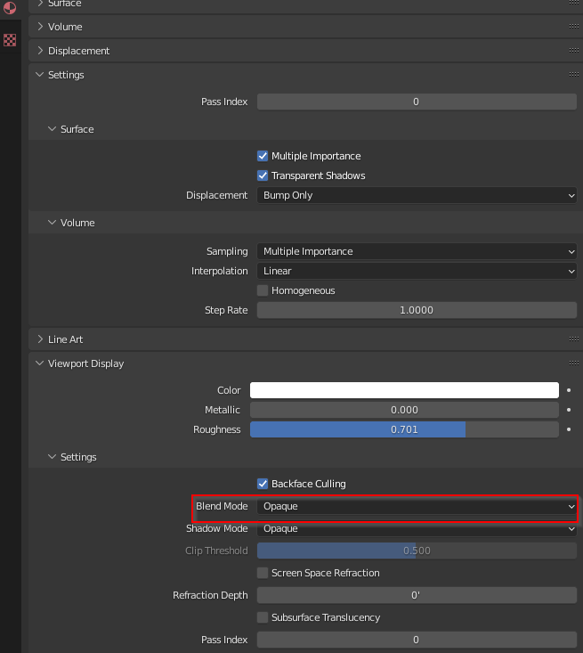Expand the top-level Displacement panel

point(40,51)
